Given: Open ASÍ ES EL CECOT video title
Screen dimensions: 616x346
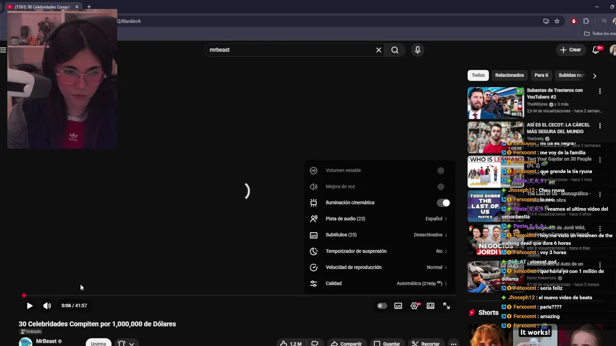Looking at the screenshot, I should pos(558,128).
